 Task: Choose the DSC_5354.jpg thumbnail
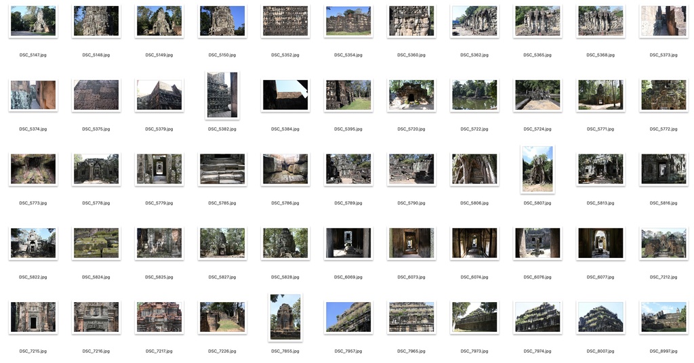coord(348,21)
